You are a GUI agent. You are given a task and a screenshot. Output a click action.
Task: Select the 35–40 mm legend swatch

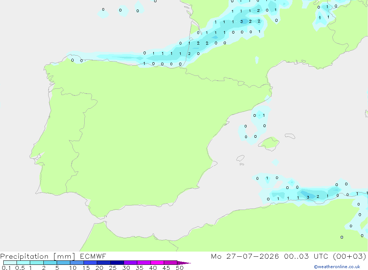[x=144, y=263]
